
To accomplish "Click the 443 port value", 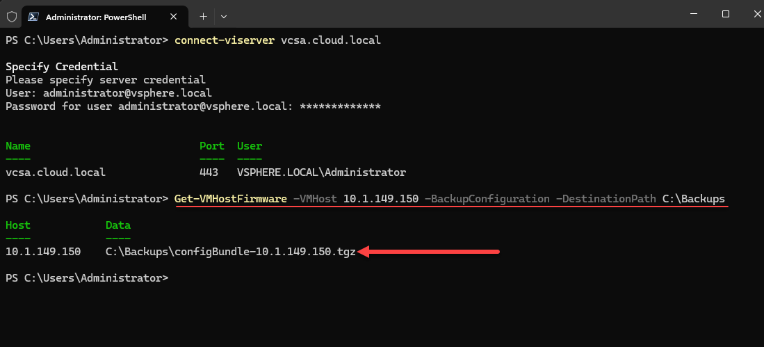I will point(209,172).
